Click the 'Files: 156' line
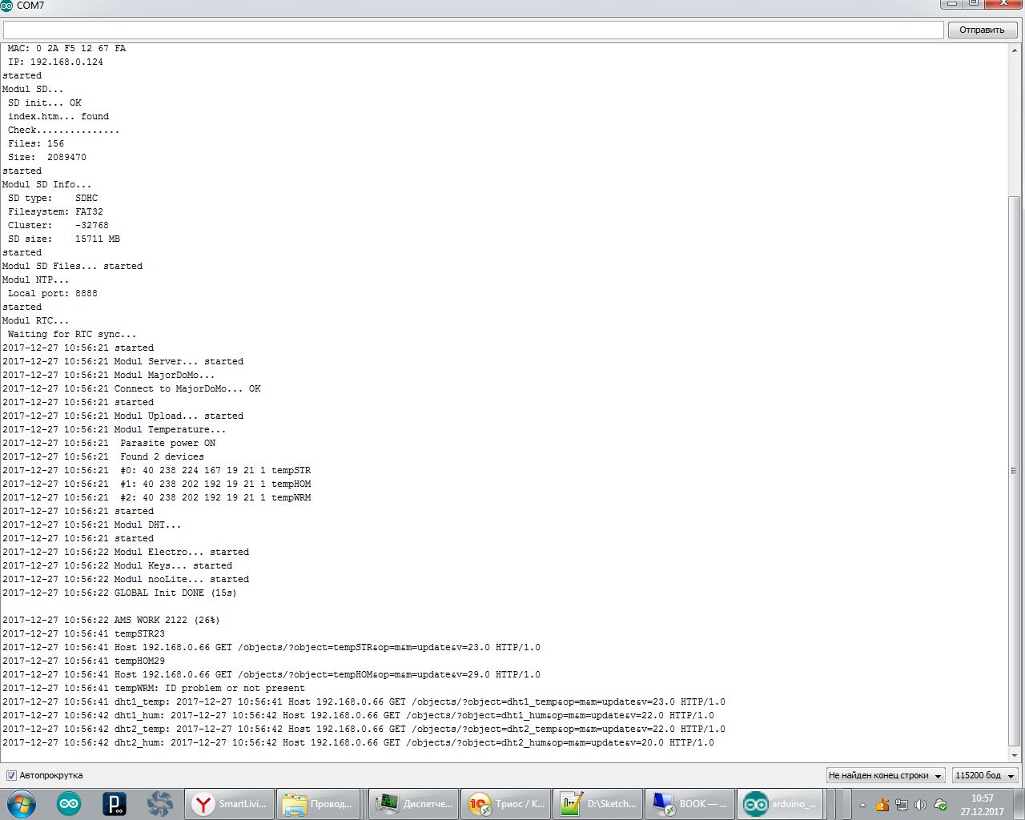The height and width of the screenshot is (820, 1025). [x=36, y=143]
